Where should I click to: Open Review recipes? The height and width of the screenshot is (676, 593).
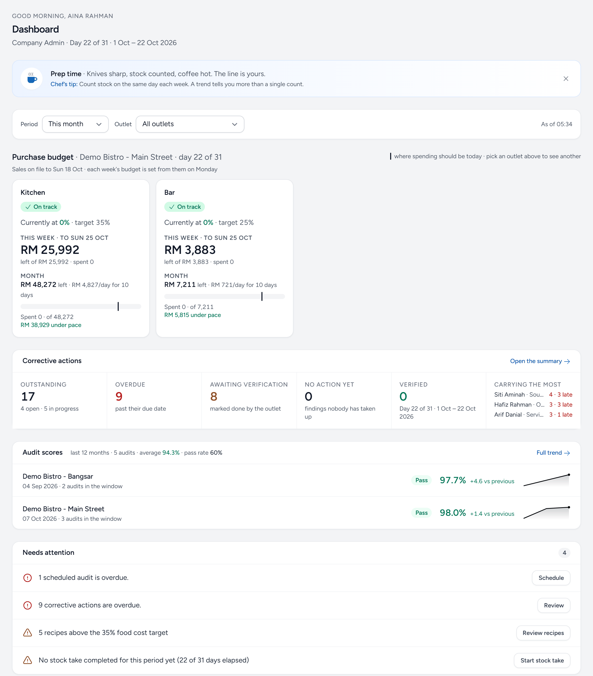click(x=543, y=633)
